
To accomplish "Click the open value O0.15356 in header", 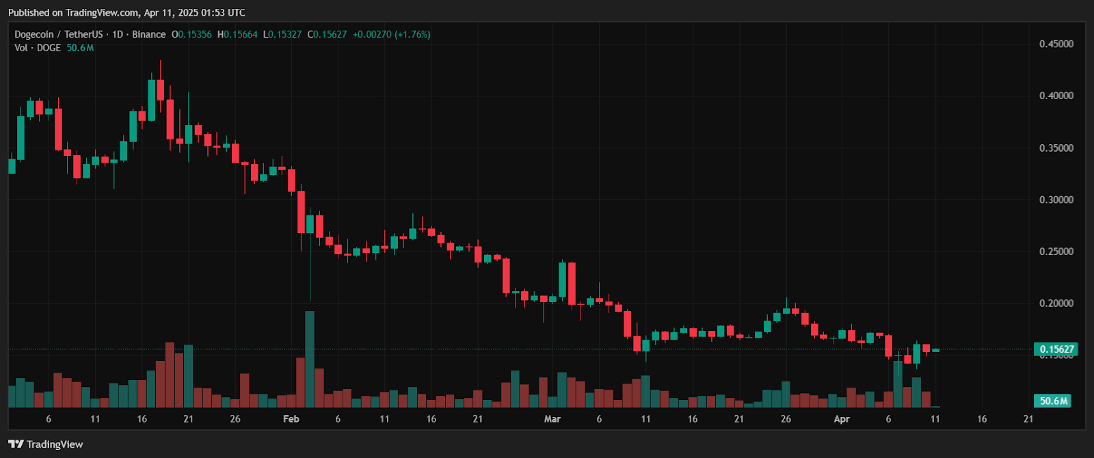I will [x=191, y=34].
